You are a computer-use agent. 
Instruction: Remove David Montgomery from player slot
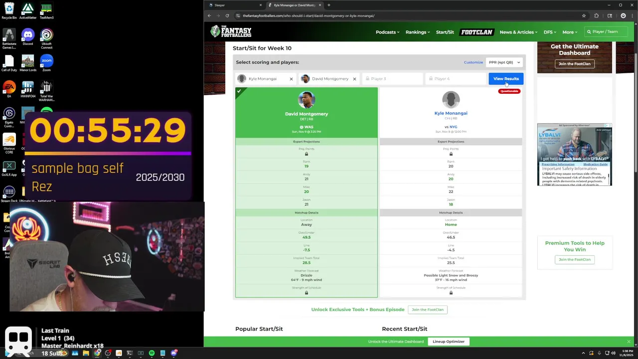(x=354, y=79)
